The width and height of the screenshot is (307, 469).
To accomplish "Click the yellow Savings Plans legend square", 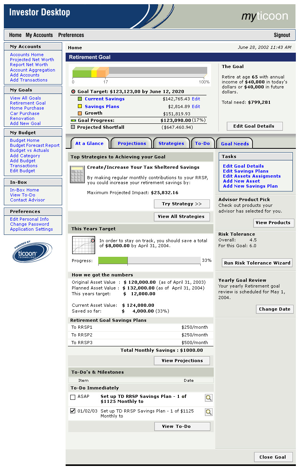I will (x=80, y=106).
